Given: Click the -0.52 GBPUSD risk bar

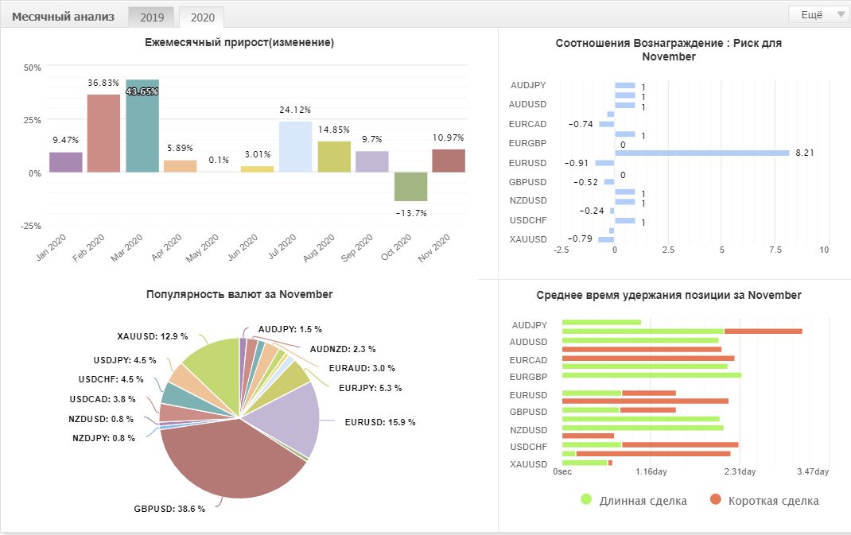Looking at the screenshot, I should point(609,182).
